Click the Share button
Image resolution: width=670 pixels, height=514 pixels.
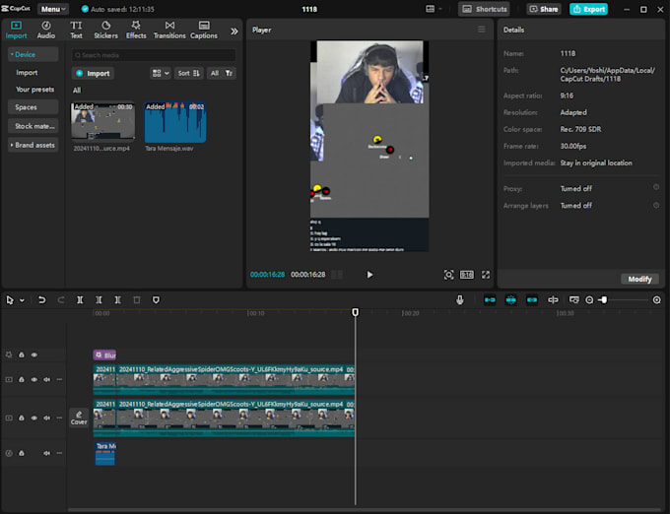coord(544,9)
